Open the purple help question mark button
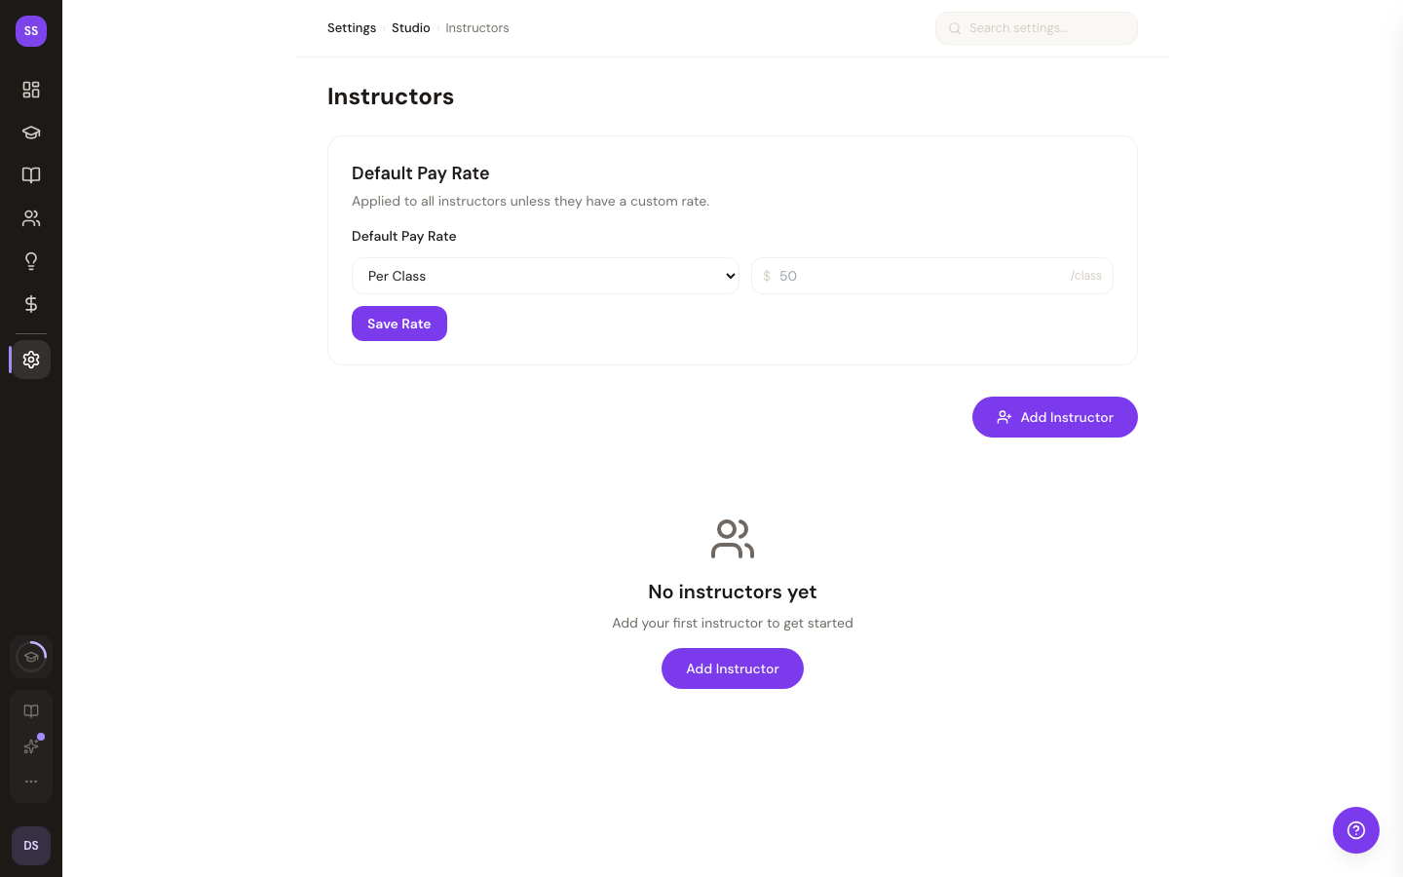Image resolution: width=1403 pixels, height=877 pixels. click(1355, 830)
